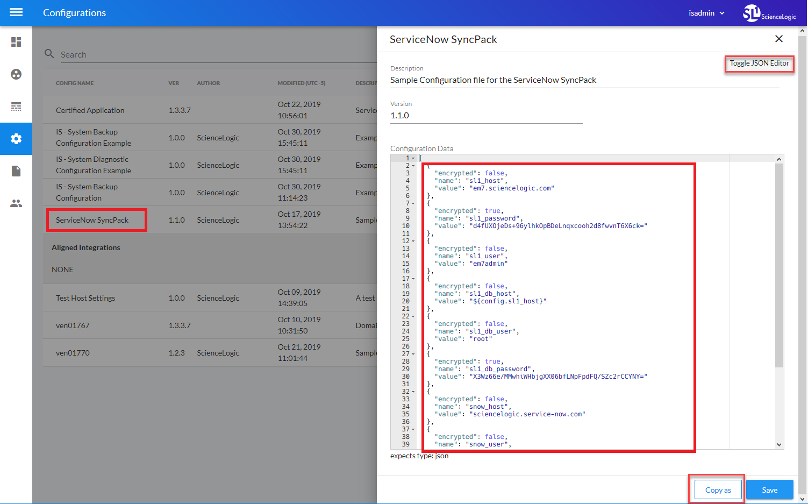Collapse the code fold at line 7
Image resolution: width=808 pixels, height=504 pixels.
click(x=413, y=204)
